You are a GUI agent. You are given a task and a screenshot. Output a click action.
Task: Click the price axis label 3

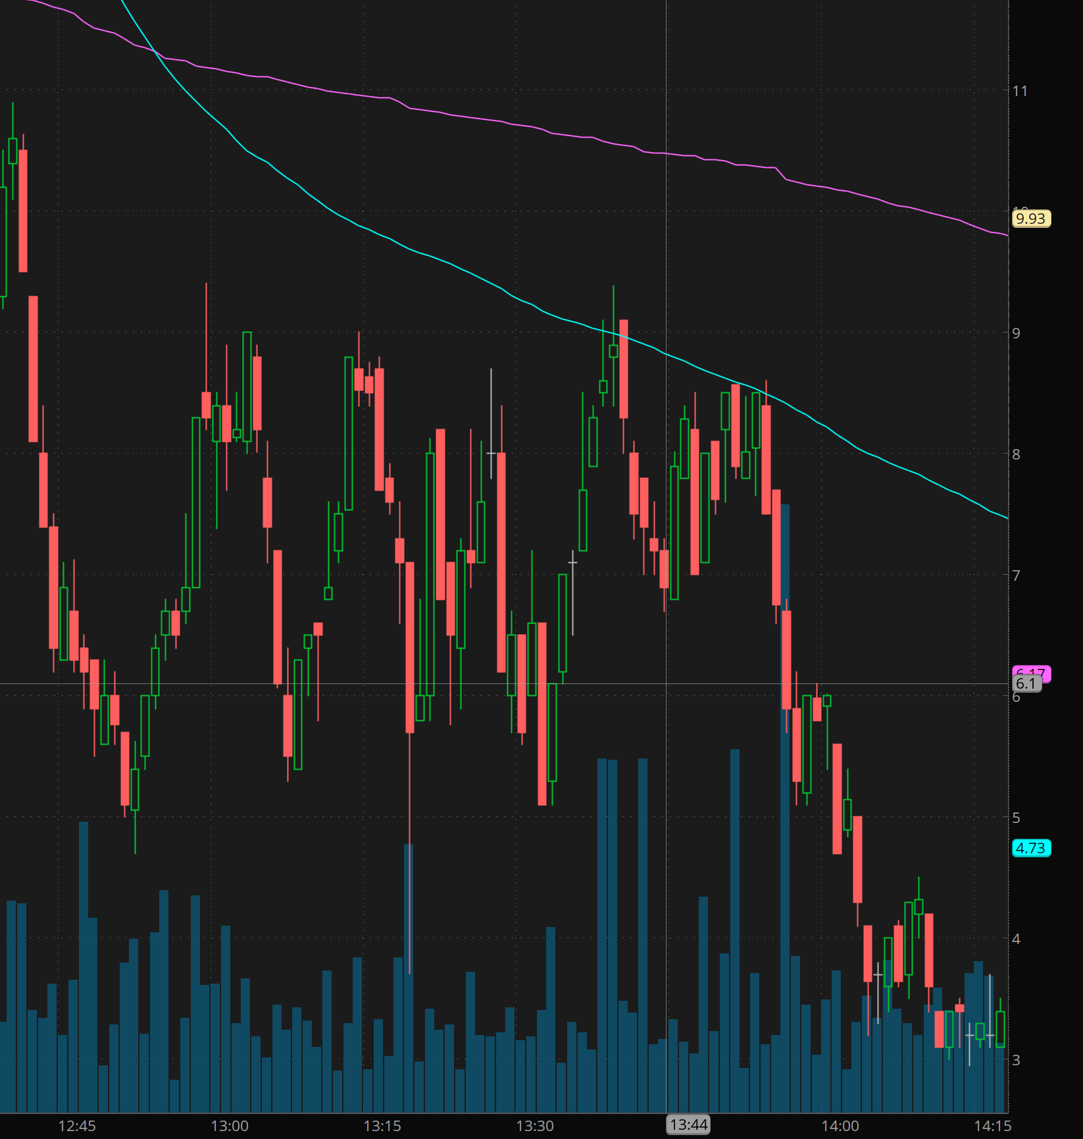point(1017,1060)
